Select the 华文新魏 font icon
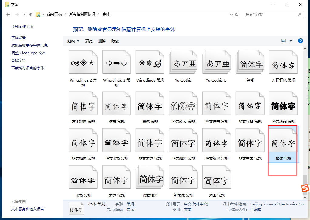Screen dimensions: 310x220 (217, 140)
